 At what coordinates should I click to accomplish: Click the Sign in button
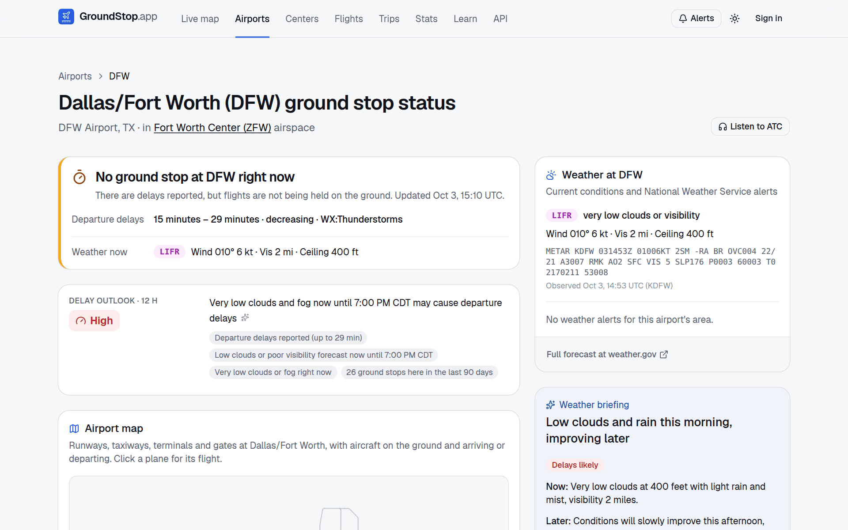[x=768, y=19]
